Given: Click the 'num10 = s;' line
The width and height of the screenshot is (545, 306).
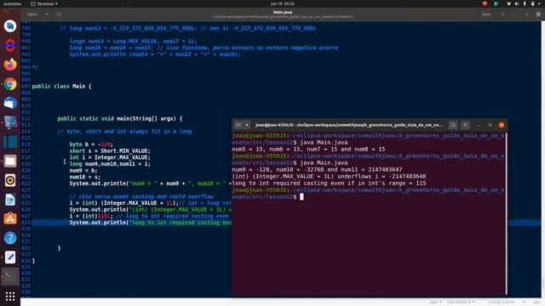Looking at the screenshot, I should click(x=85, y=177).
